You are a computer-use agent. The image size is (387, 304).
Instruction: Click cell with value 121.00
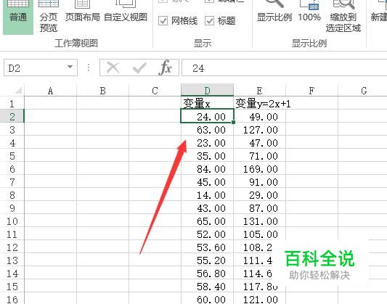259,299
